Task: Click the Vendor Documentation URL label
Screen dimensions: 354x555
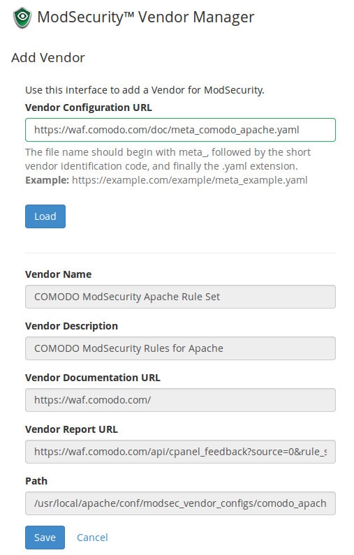Action: tap(93, 378)
